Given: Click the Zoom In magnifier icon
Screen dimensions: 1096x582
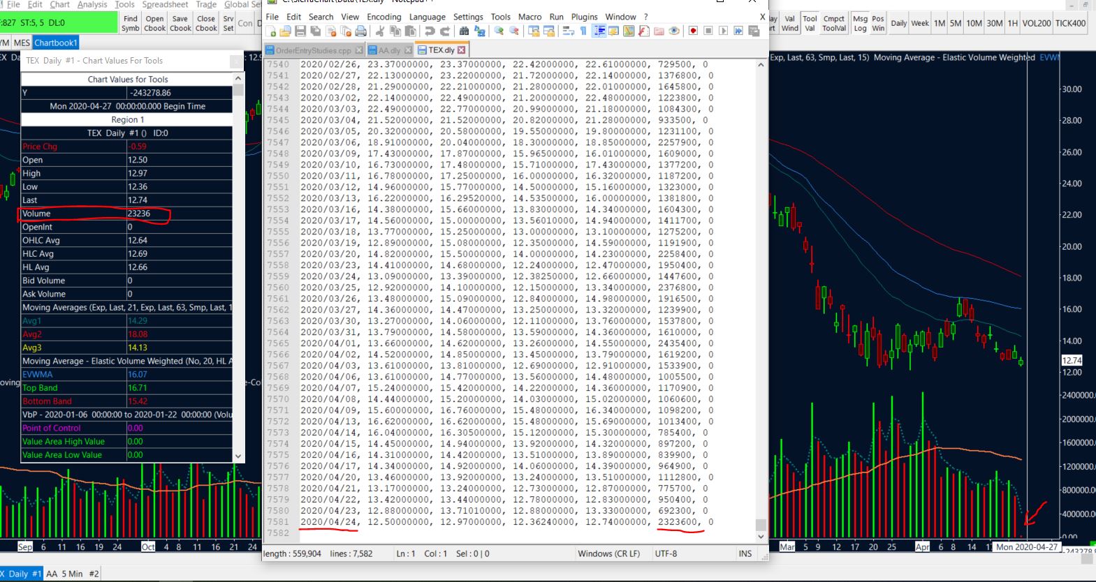Looking at the screenshot, I should (499, 31).
